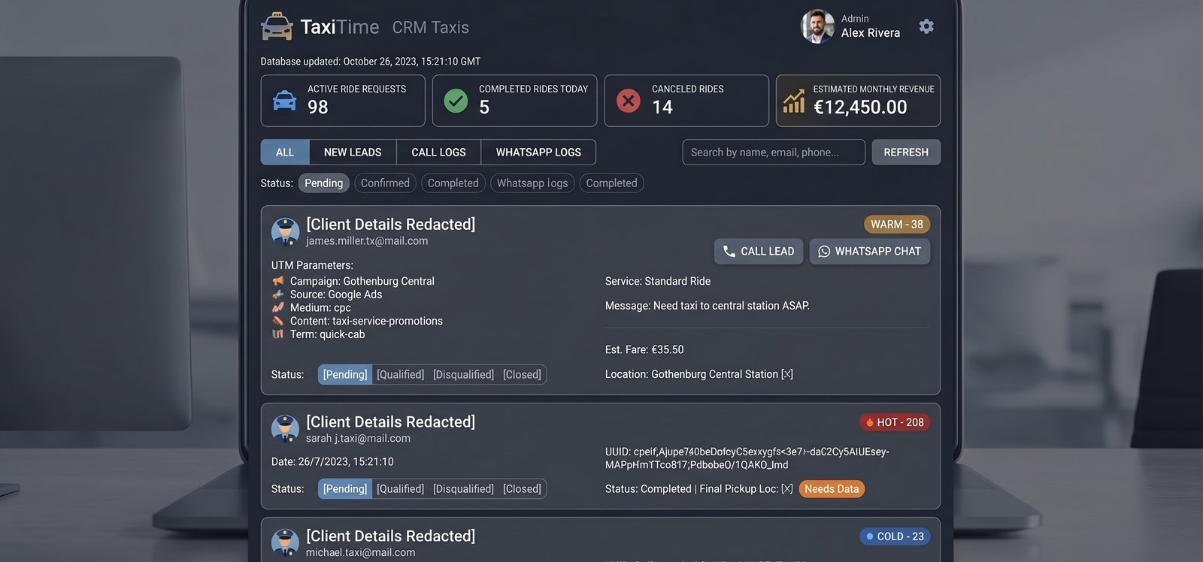Click the driver avatar beside sarah j.taxi@mail.com
The width and height of the screenshot is (1203, 562).
click(285, 429)
